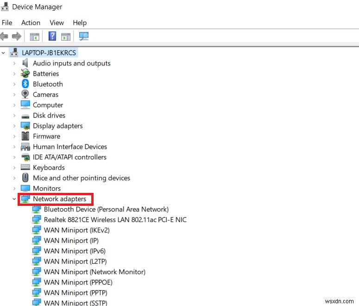Image resolution: width=359 pixels, height=306 pixels.
Task: Click the drive icon beside Disk drives
Action: pyautogui.click(x=25, y=116)
